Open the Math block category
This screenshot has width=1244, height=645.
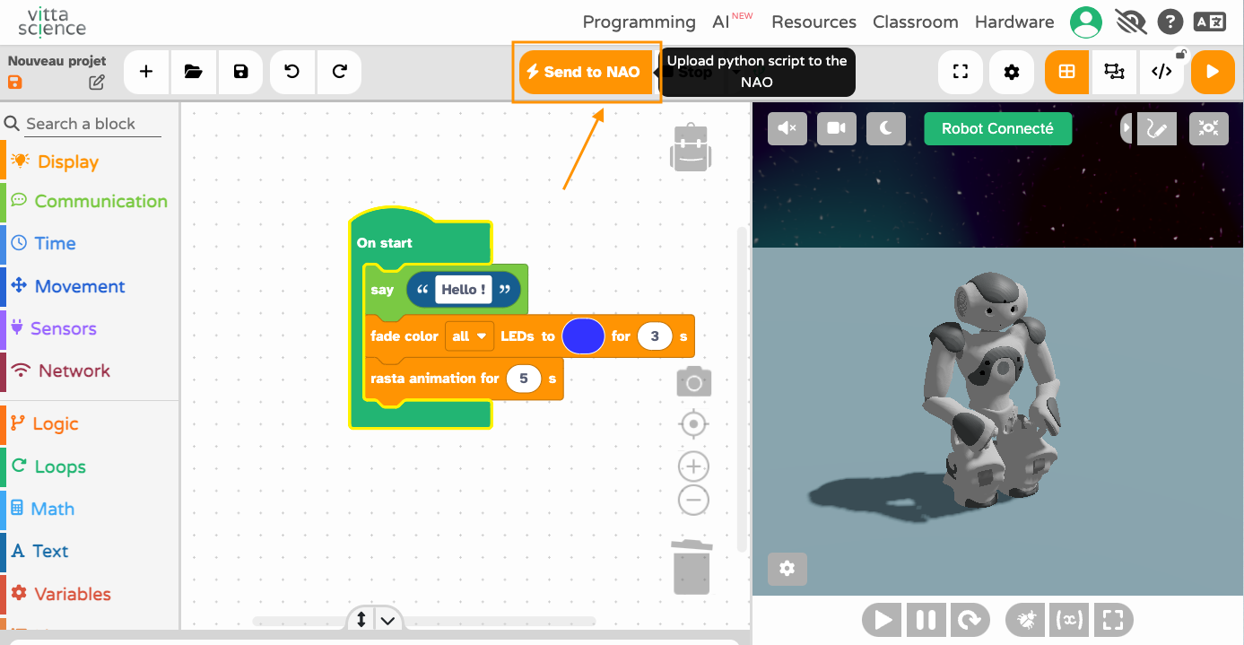pyautogui.click(x=90, y=509)
